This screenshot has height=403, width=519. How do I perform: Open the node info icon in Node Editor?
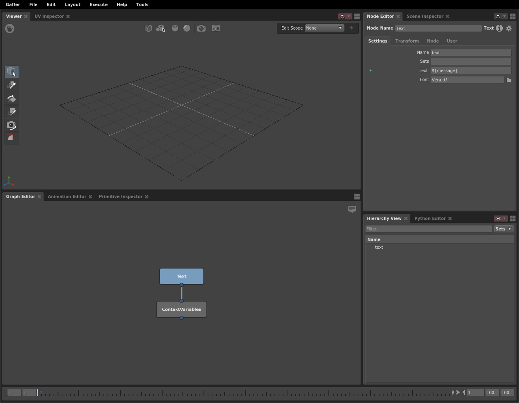click(x=499, y=28)
